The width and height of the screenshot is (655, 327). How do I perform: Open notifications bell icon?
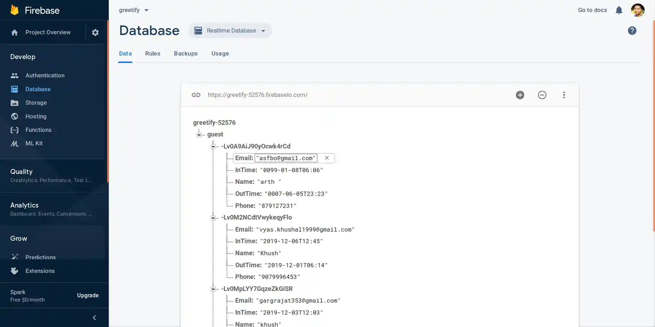pyautogui.click(x=619, y=10)
